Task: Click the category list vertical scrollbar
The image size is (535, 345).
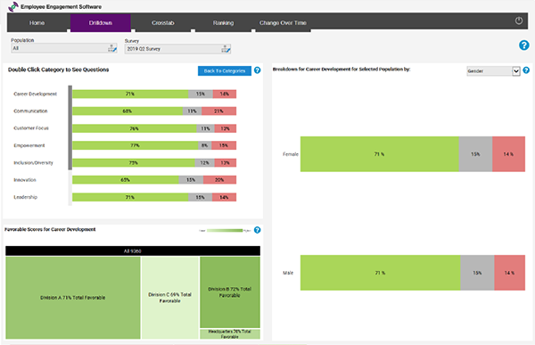Action: click(x=70, y=127)
